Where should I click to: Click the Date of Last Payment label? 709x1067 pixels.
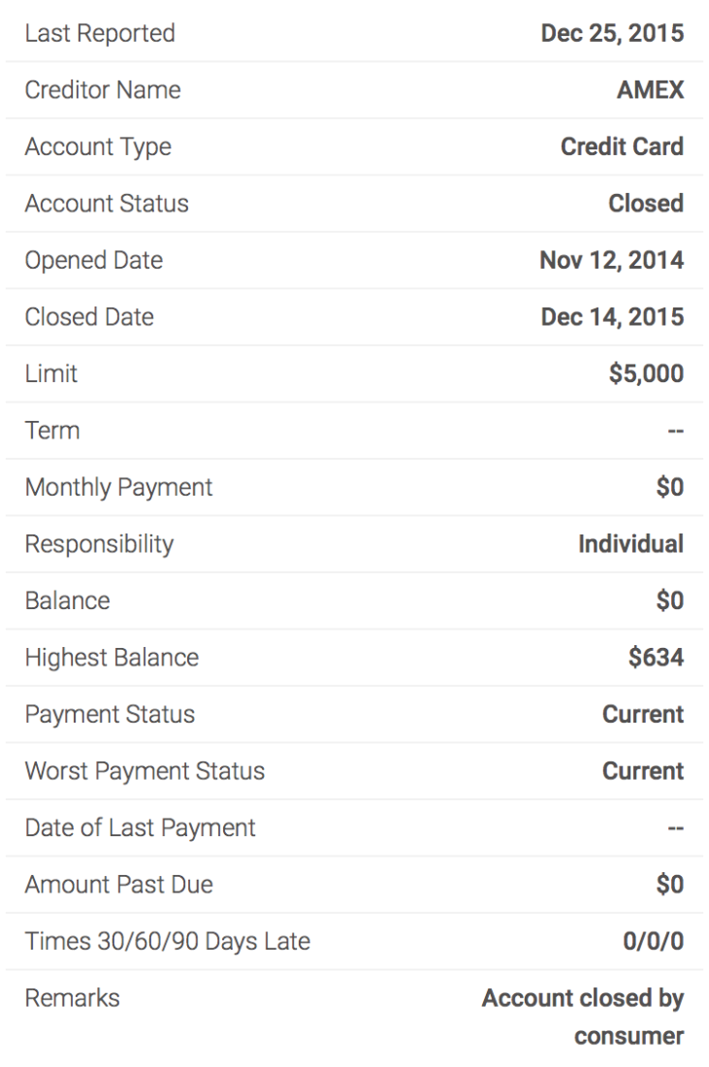pyautogui.click(x=140, y=827)
